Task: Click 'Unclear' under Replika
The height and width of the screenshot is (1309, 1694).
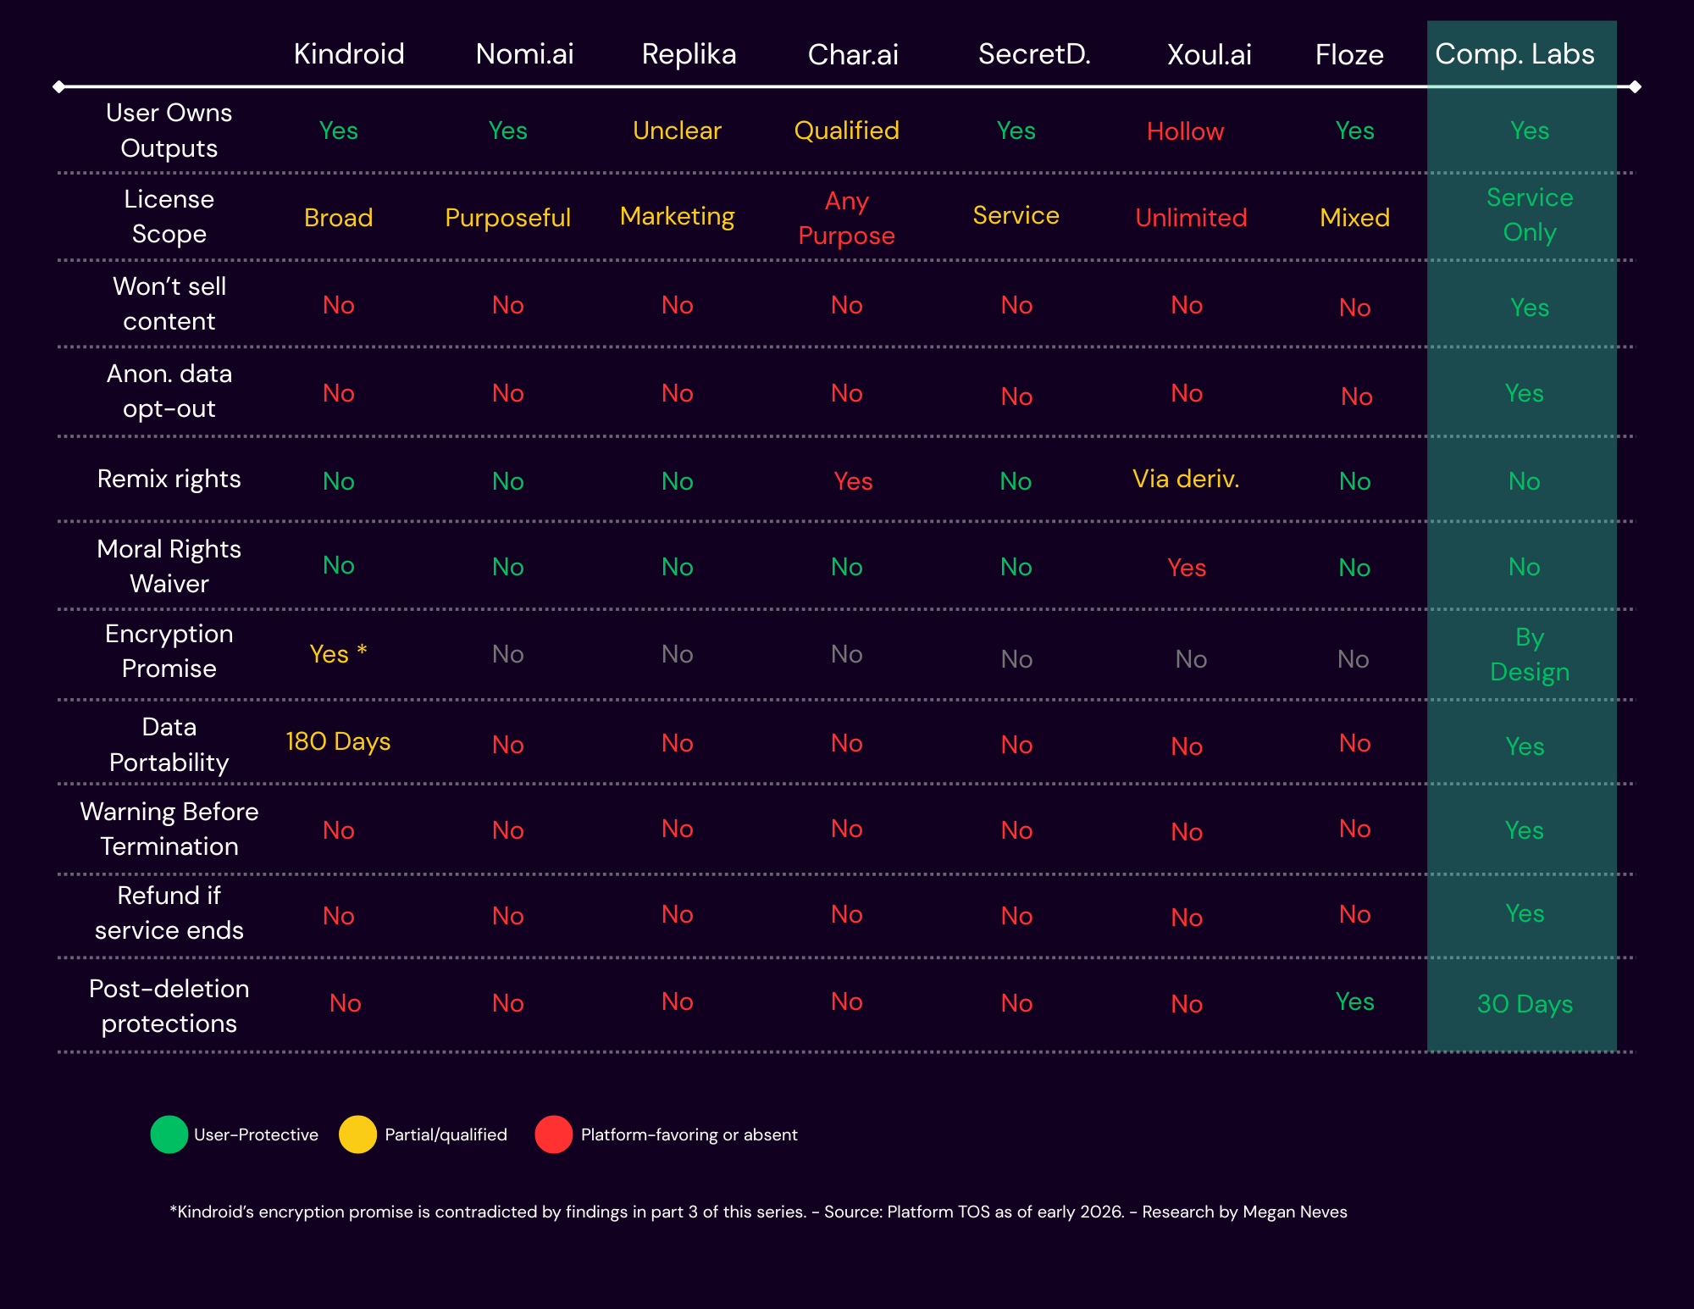Action: [678, 130]
